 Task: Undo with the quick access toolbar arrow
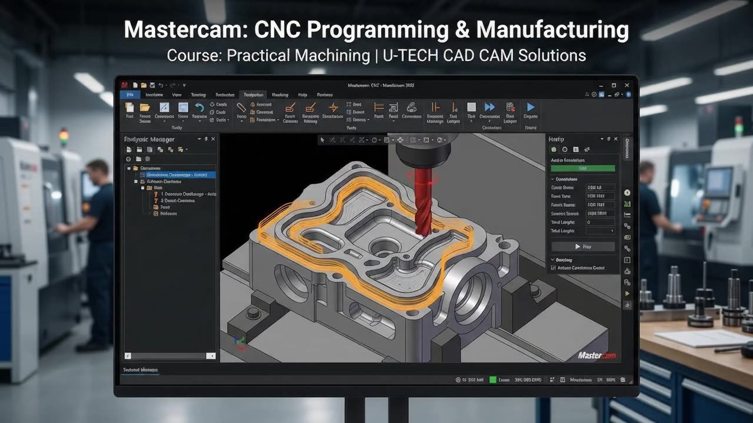pos(161,85)
